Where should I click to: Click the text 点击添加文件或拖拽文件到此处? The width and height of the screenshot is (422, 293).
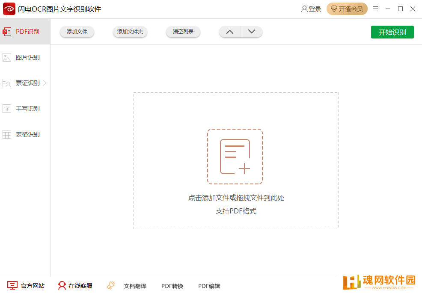tap(236, 198)
